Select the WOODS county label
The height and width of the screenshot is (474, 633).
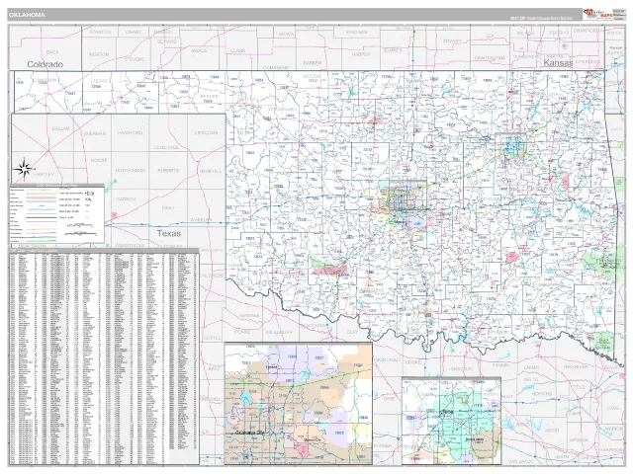[312, 76]
